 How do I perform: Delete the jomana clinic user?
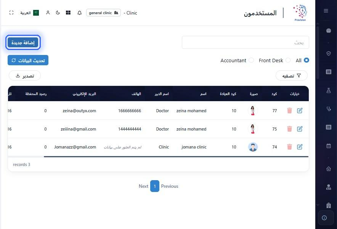point(289,147)
